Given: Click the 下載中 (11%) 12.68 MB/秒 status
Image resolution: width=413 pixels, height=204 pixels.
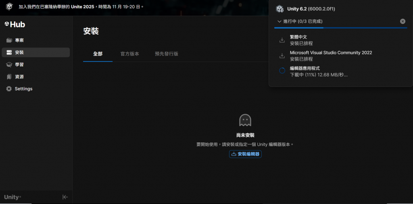Looking at the screenshot, I should click(319, 75).
